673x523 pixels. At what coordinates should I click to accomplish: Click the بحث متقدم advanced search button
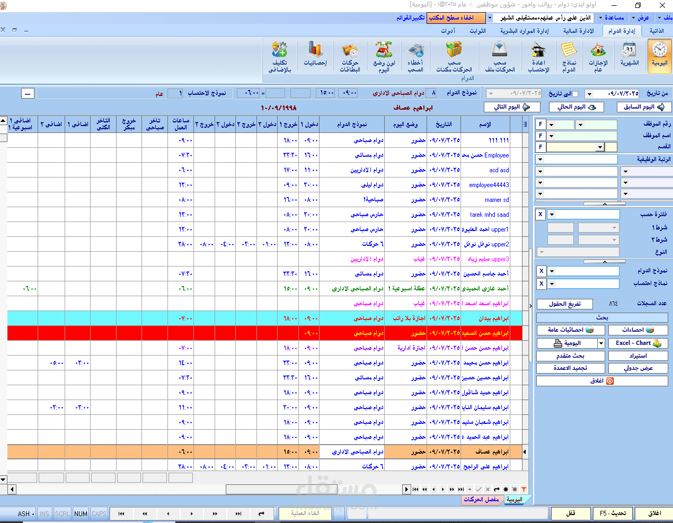570,356
